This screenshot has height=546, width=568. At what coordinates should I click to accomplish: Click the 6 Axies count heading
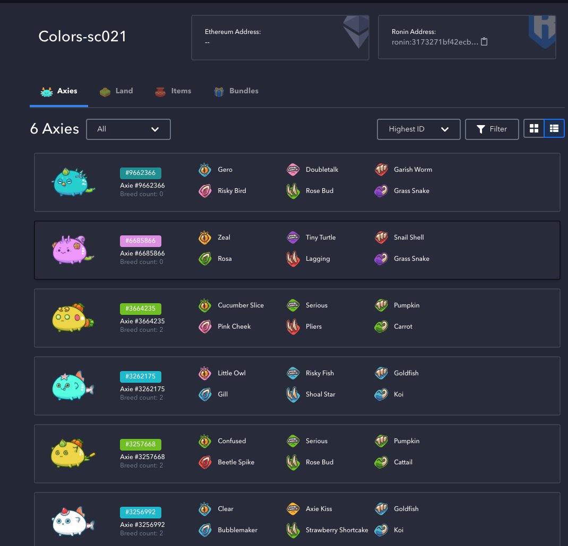(x=54, y=129)
